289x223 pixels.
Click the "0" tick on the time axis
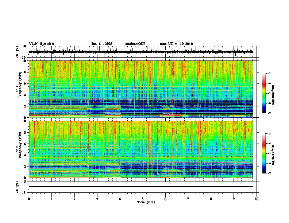[x=29, y=199]
